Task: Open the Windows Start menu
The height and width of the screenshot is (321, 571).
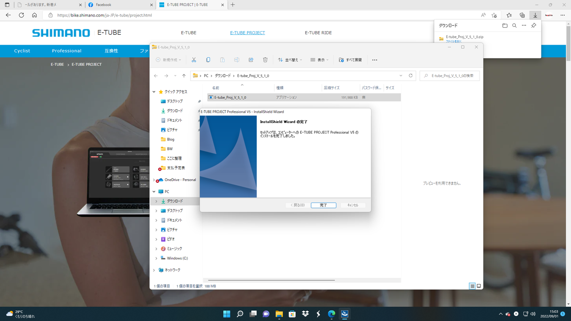Action: coord(227,314)
